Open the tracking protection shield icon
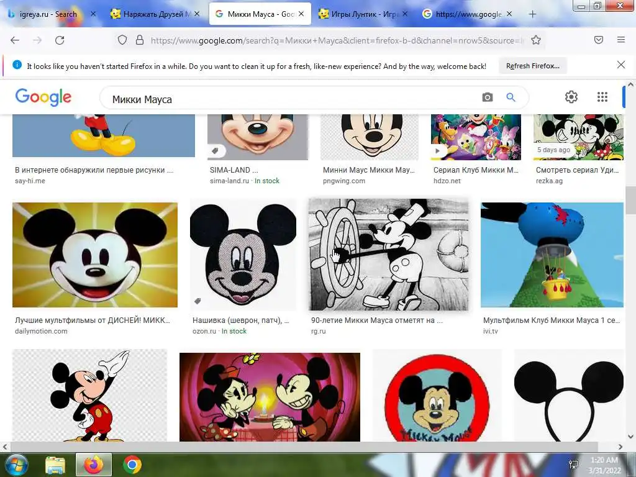 [122, 40]
